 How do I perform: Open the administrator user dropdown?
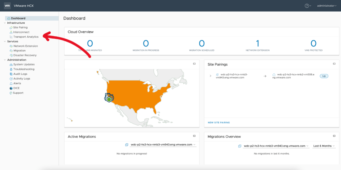click(x=326, y=6)
